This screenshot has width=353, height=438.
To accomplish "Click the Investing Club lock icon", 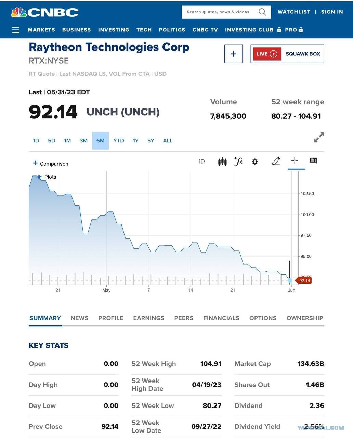I will click(x=279, y=30).
